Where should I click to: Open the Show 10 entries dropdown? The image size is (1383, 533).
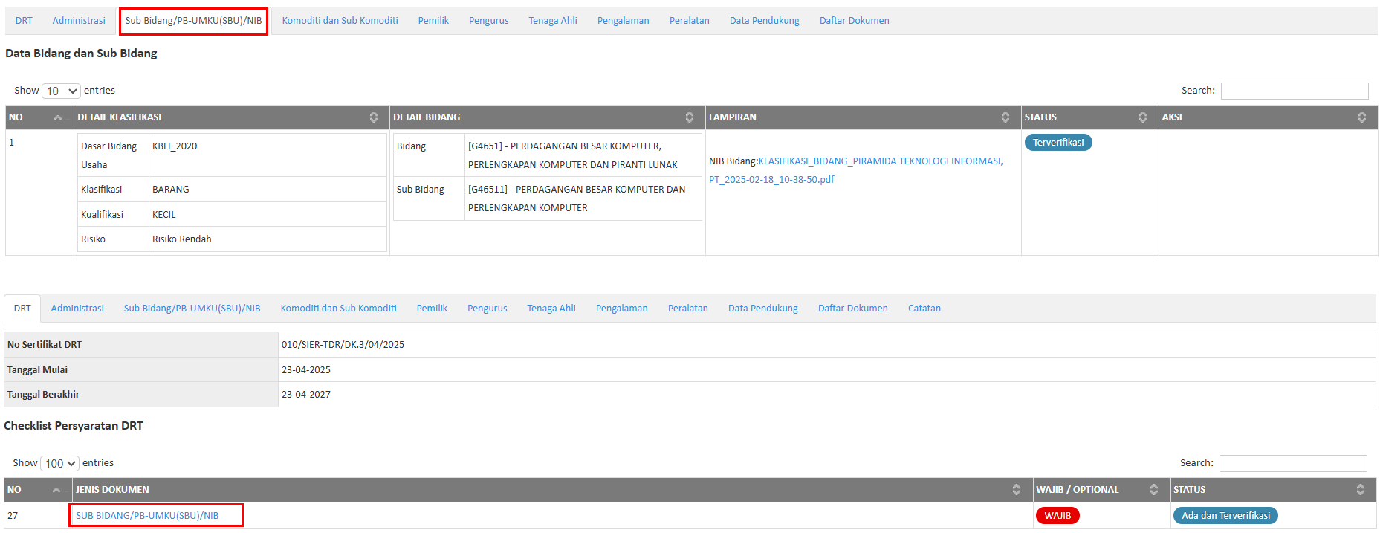click(61, 91)
